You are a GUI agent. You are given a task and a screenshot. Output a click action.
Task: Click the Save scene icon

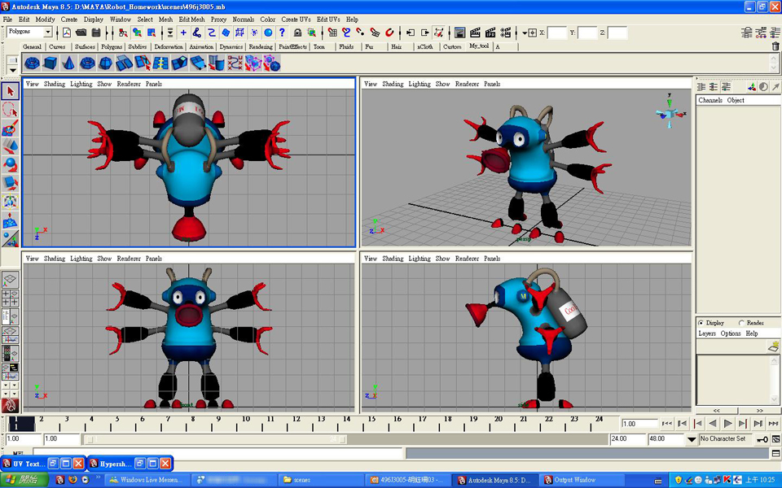click(96, 33)
